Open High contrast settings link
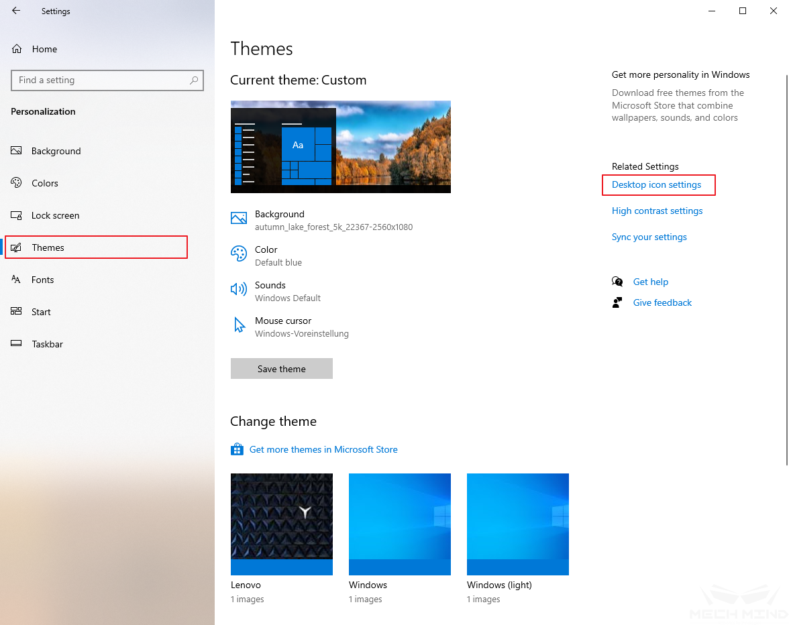789x625 pixels. click(657, 211)
